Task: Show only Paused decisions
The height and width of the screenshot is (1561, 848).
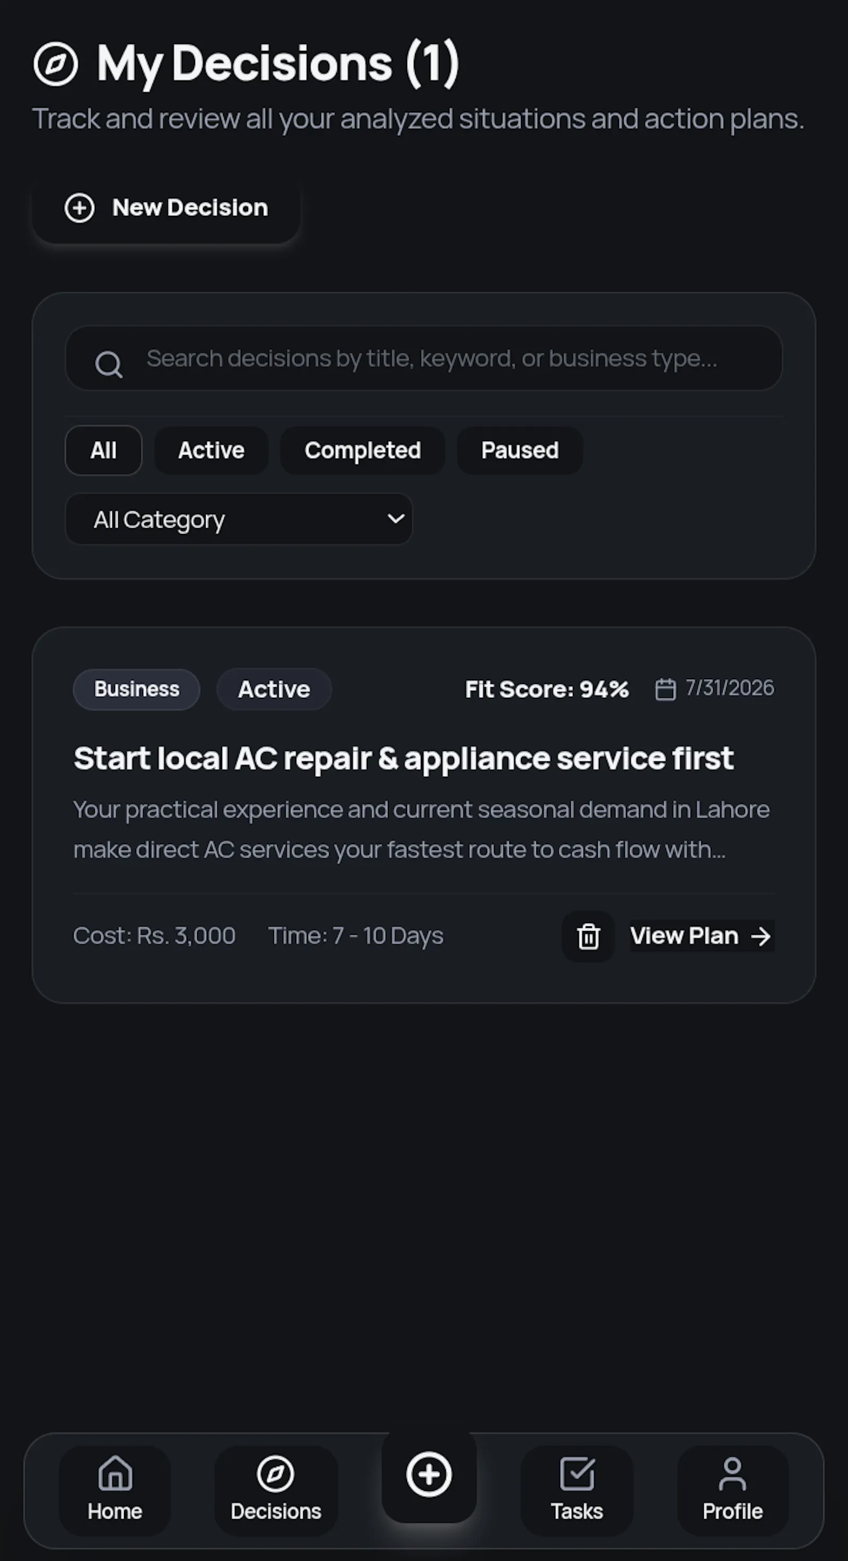Action: click(x=520, y=450)
